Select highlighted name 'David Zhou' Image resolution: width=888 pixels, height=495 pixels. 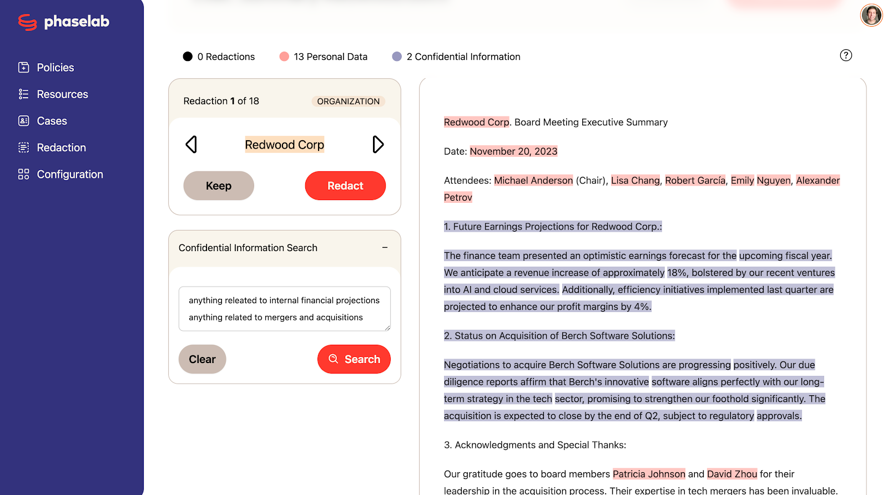point(732,474)
